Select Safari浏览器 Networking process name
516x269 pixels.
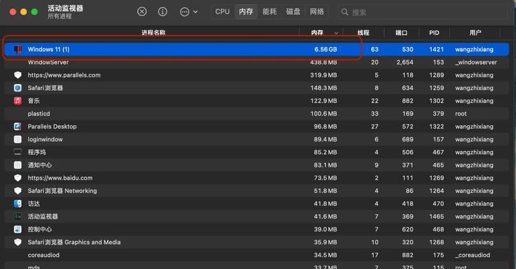point(62,190)
